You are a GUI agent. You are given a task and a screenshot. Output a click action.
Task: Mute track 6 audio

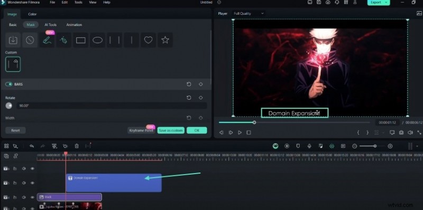(24, 168)
